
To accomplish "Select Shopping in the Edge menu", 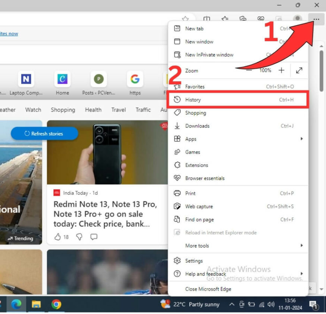I will click(238, 113).
